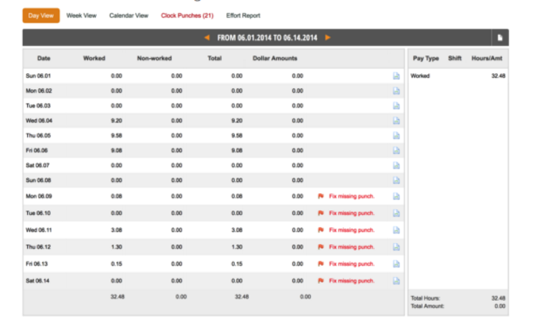Switch to the Week View tab
The width and height of the screenshot is (540, 324).
click(x=81, y=16)
